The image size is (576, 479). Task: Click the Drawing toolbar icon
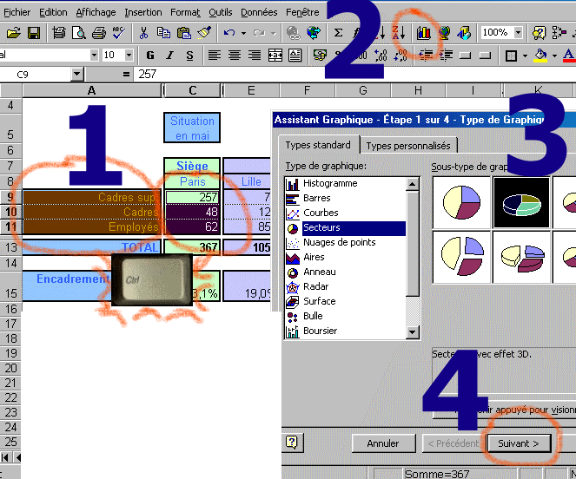coord(464,33)
